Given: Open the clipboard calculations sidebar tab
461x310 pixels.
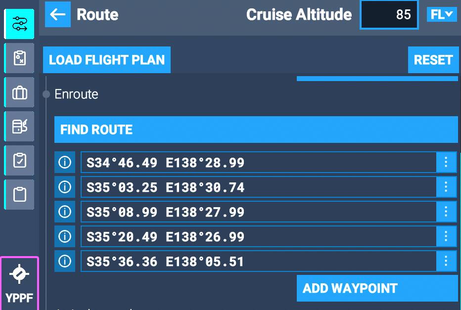Looking at the screenshot, I should tap(20, 58).
